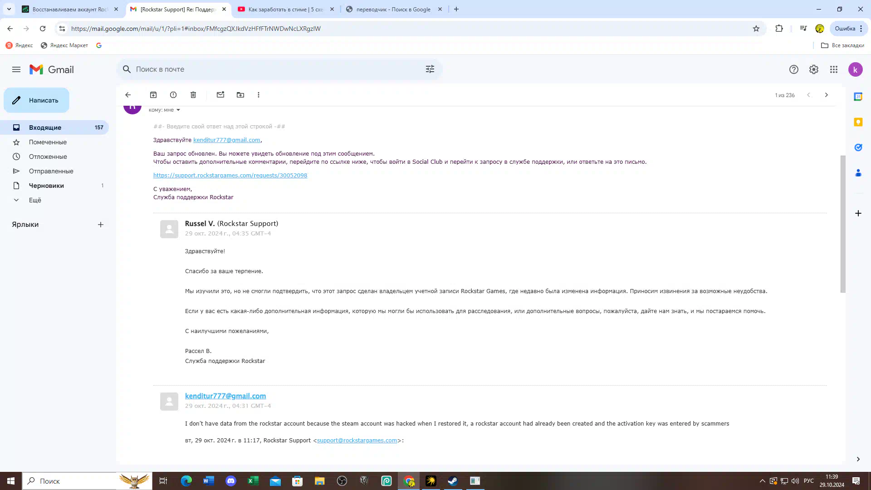Delete this email with trash icon
The height and width of the screenshot is (490, 871).
pyautogui.click(x=193, y=95)
